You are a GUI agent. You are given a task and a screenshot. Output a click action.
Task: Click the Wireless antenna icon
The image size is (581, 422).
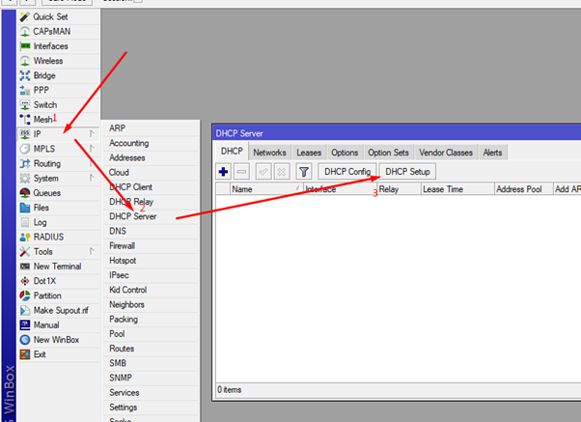25,61
